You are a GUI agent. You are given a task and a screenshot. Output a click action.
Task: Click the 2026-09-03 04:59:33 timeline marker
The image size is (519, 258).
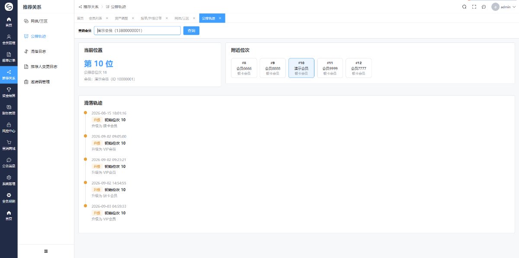pyautogui.click(x=86, y=206)
